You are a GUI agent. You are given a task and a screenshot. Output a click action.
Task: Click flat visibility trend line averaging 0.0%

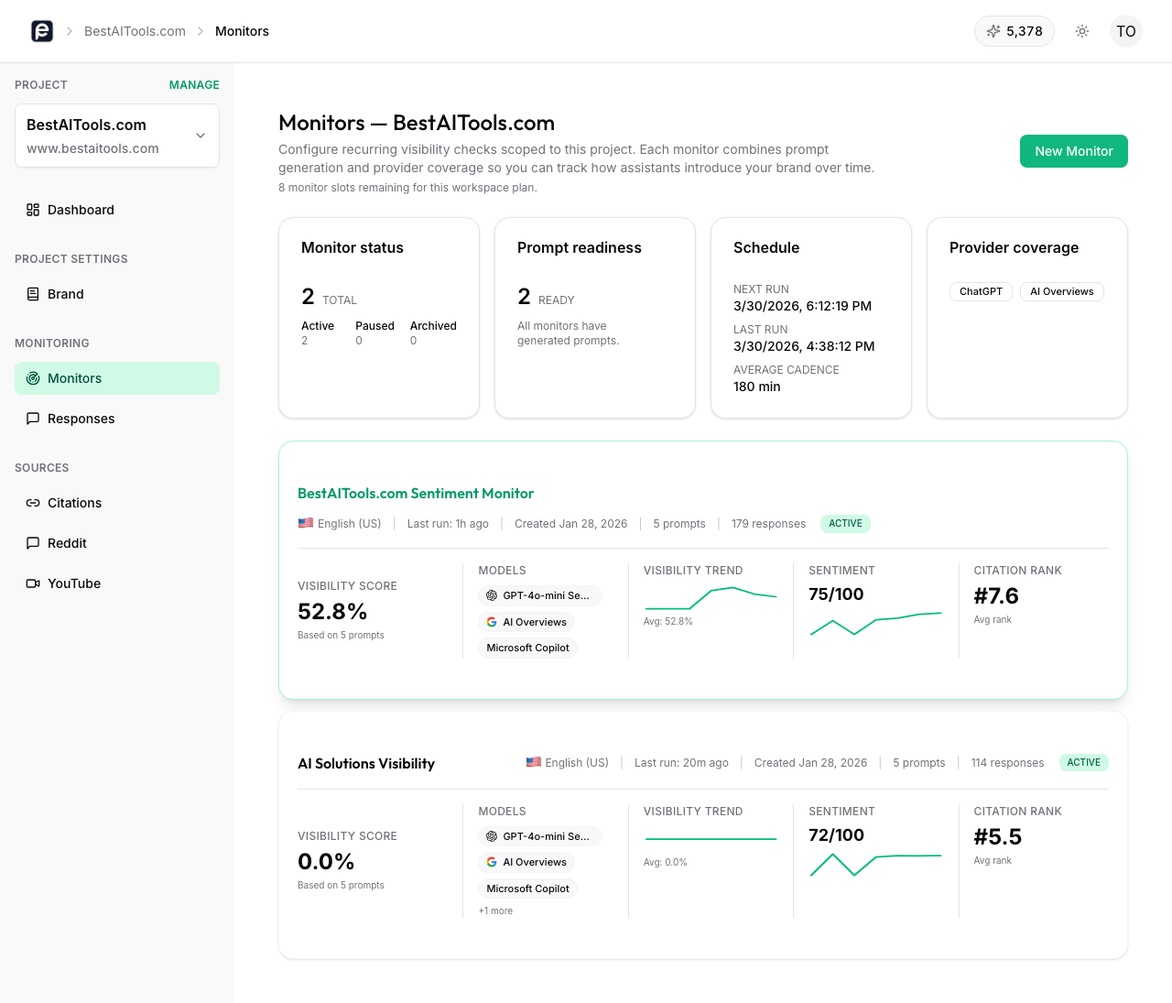coord(711,839)
